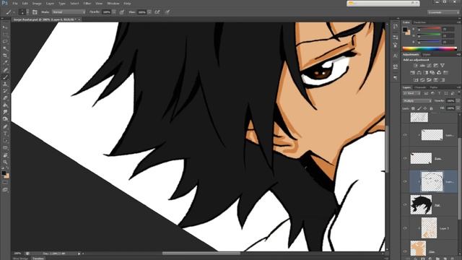Viewport: 462px width, 260px height.
Task: Toggle lock transparent pixels for layer
Action: pos(413,108)
